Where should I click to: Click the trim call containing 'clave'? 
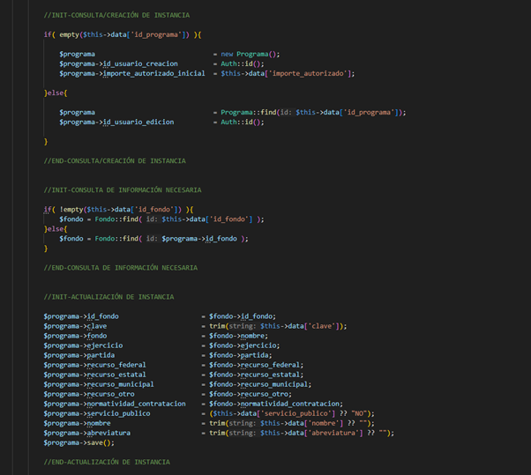278,326
